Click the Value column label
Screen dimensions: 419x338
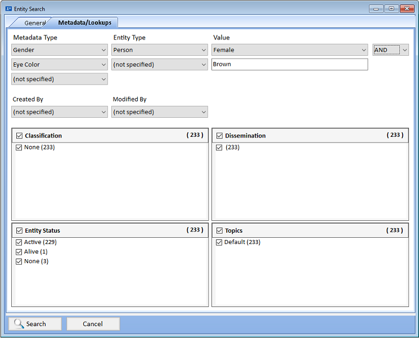point(221,38)
